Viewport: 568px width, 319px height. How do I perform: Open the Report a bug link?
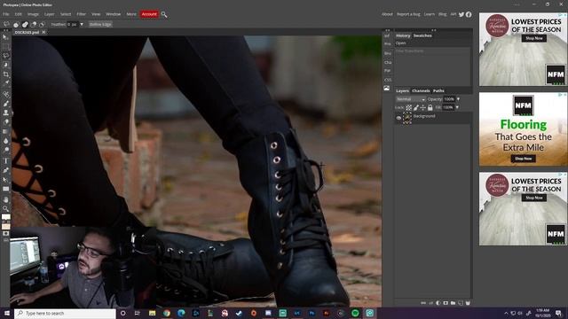[408, 14]
